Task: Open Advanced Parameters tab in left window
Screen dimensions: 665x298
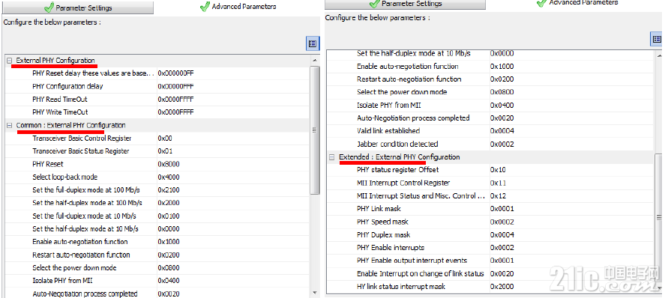Action: [x=238, y=7]
